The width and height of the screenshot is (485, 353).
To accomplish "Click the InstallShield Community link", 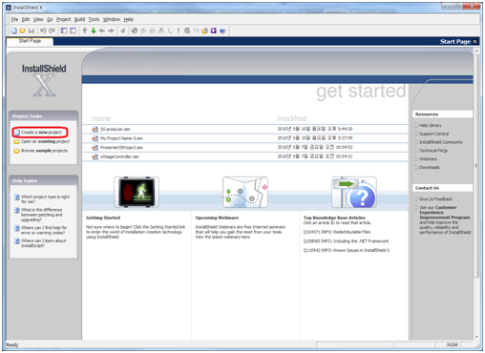I will (x=441, y=142).
